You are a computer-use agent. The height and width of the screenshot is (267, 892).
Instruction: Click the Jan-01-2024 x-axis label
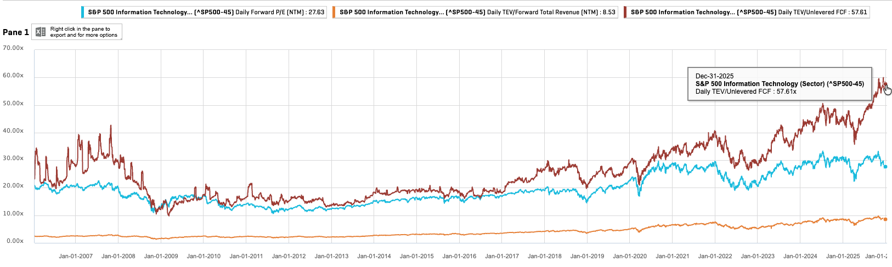[800, 256]
